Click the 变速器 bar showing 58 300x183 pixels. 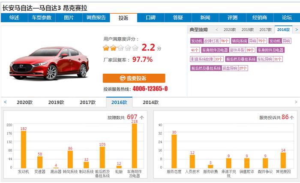tap(40, 162)
